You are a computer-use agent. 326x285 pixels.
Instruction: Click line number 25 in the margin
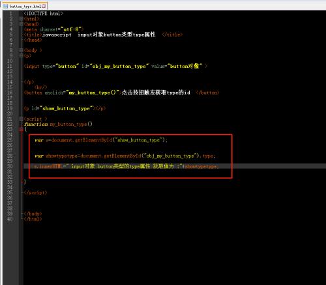coord(10,140)
